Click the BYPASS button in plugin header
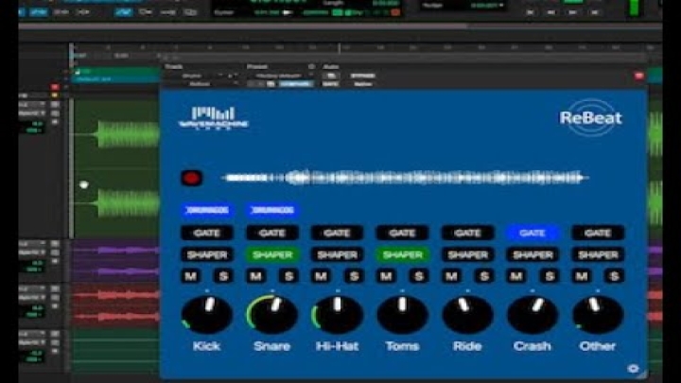This screenshot has width=681, height=383. (362, 76)
